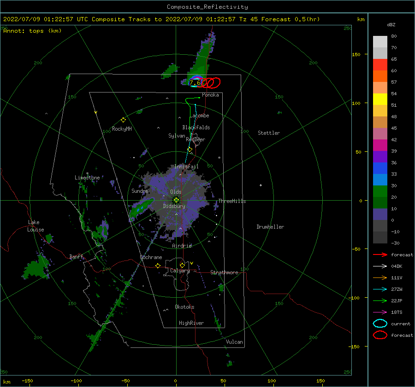Click the red forecast ellipses near Ponoka
Viewport: 415px width, 387px height.
pos(211,83)
